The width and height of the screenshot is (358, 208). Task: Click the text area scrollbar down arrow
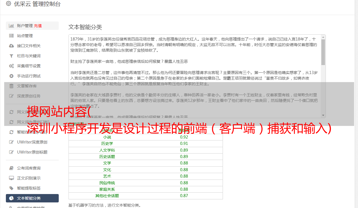point(323,115)
